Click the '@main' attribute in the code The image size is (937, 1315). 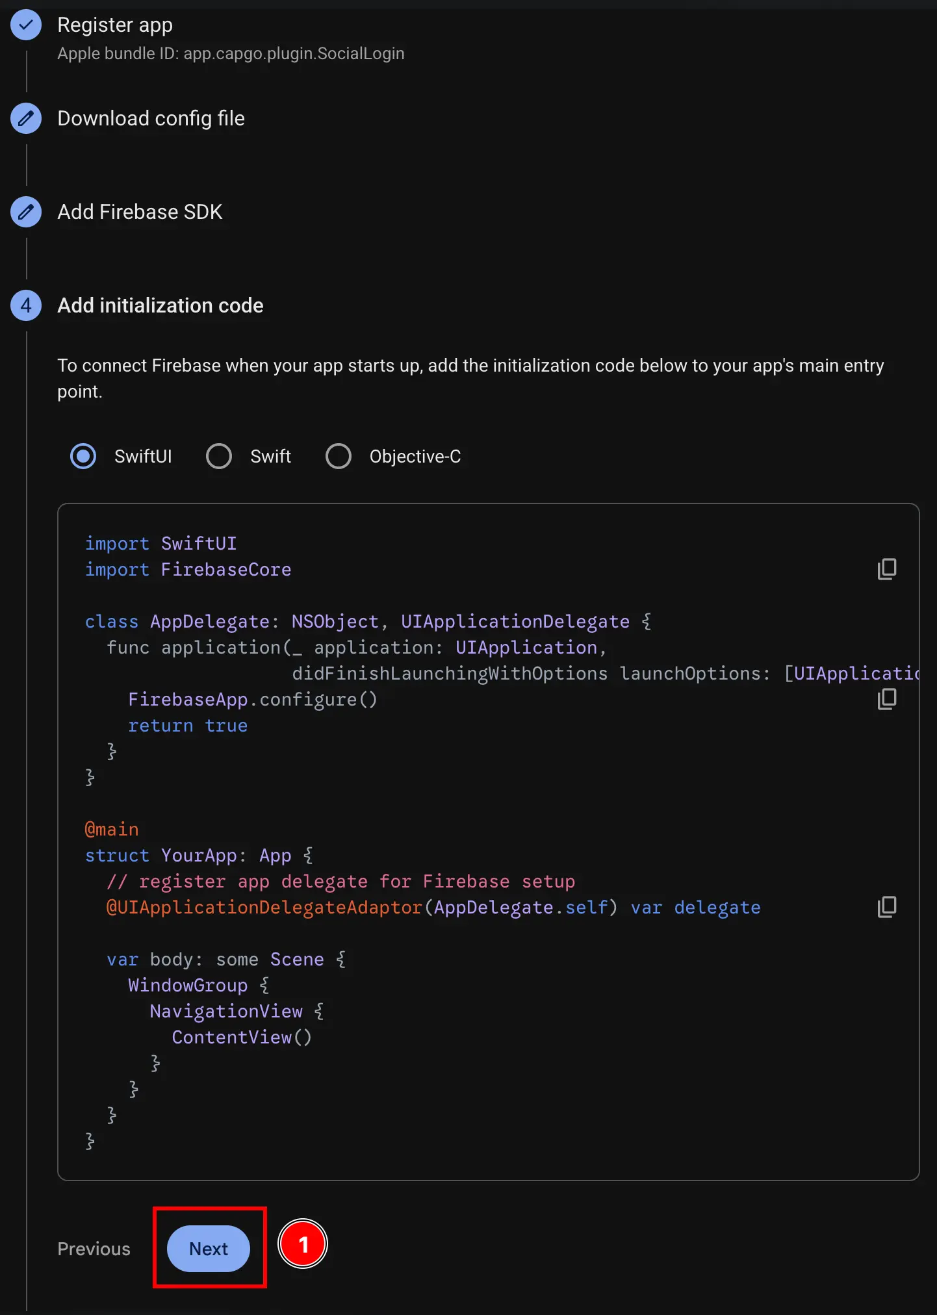coord(112,830)
